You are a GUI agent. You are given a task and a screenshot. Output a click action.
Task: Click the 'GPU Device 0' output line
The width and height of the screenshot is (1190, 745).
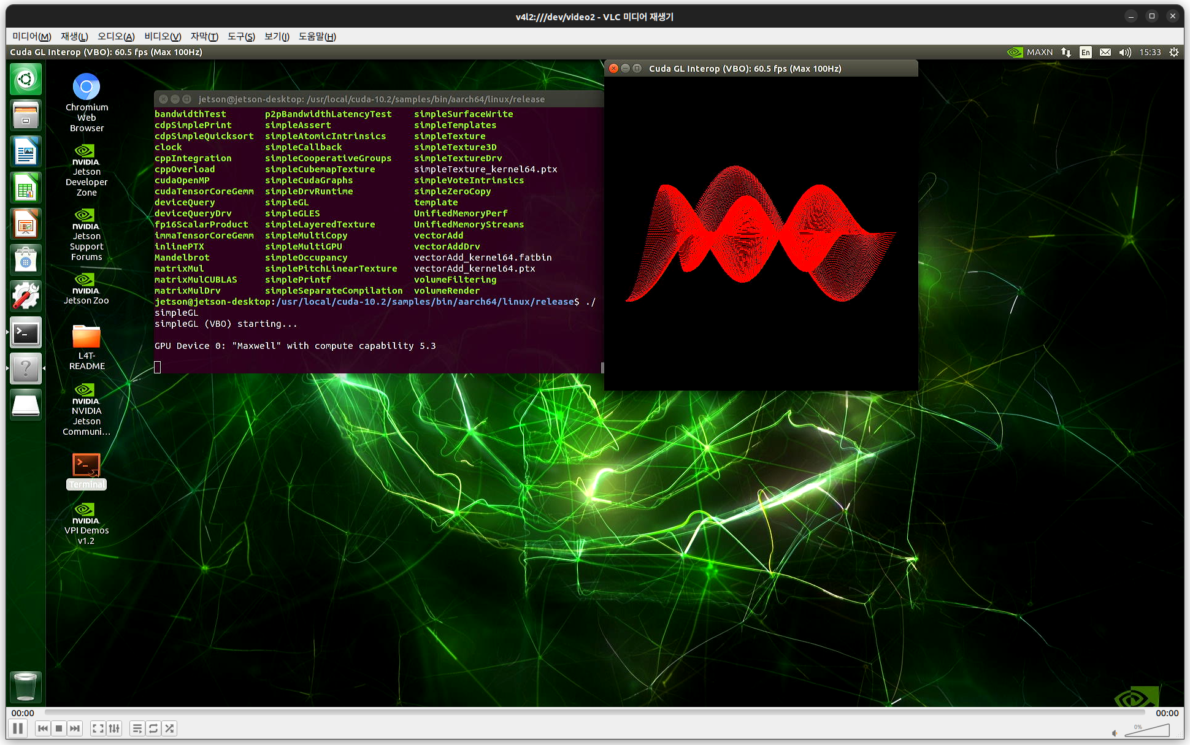[x=295, y=346]
